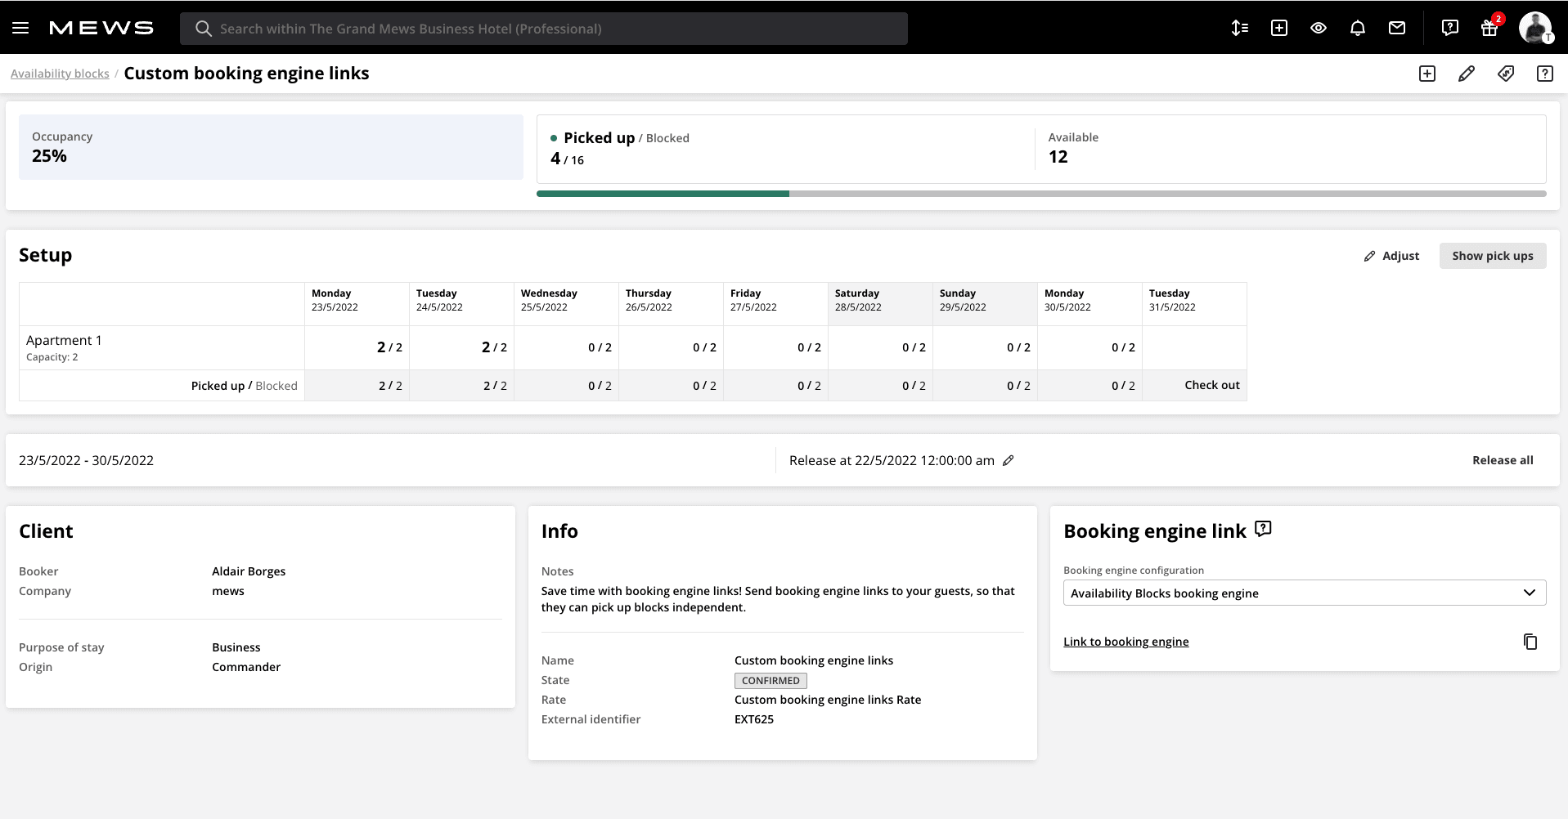
Task: Click the Search within The Grand Mews field
Action: coord(542,28)
